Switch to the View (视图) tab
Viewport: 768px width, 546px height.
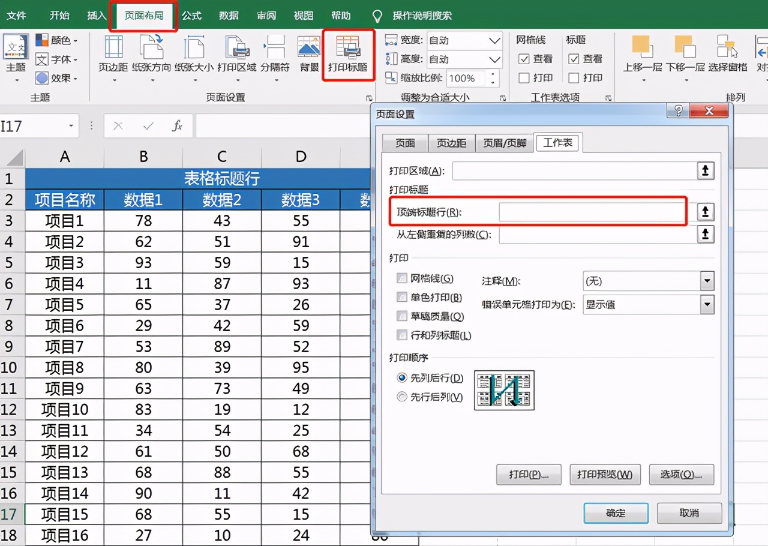304,16
